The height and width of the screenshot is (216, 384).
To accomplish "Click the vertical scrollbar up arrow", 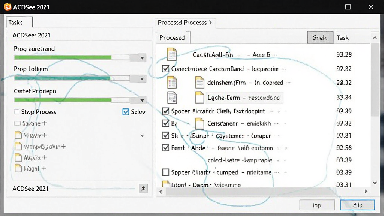I will coord(375,37).
